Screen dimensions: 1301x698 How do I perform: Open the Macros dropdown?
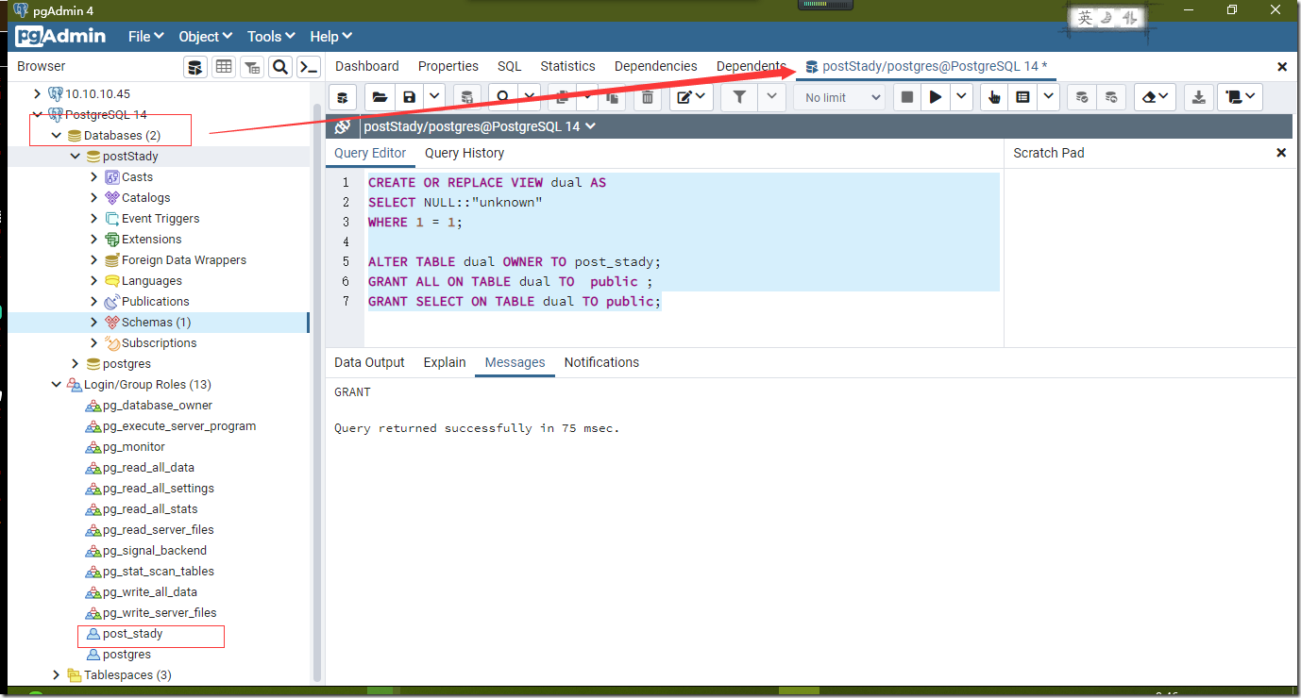coord(1241,97)
